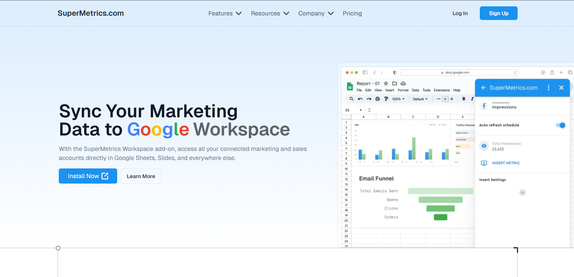574x277 pixels.
Task: Open the Pricing page
Action: pos(352,13)
